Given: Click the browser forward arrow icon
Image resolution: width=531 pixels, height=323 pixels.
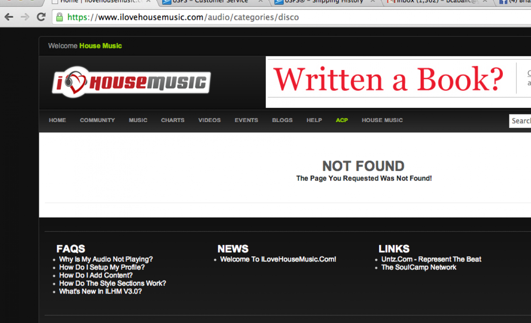Looking at the screenshot, I should [x=25, y=17].
